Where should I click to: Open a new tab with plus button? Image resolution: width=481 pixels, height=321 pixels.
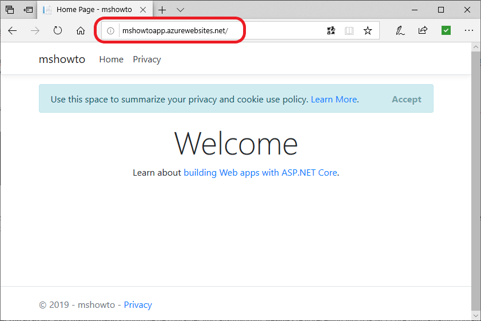click(162, 10)
